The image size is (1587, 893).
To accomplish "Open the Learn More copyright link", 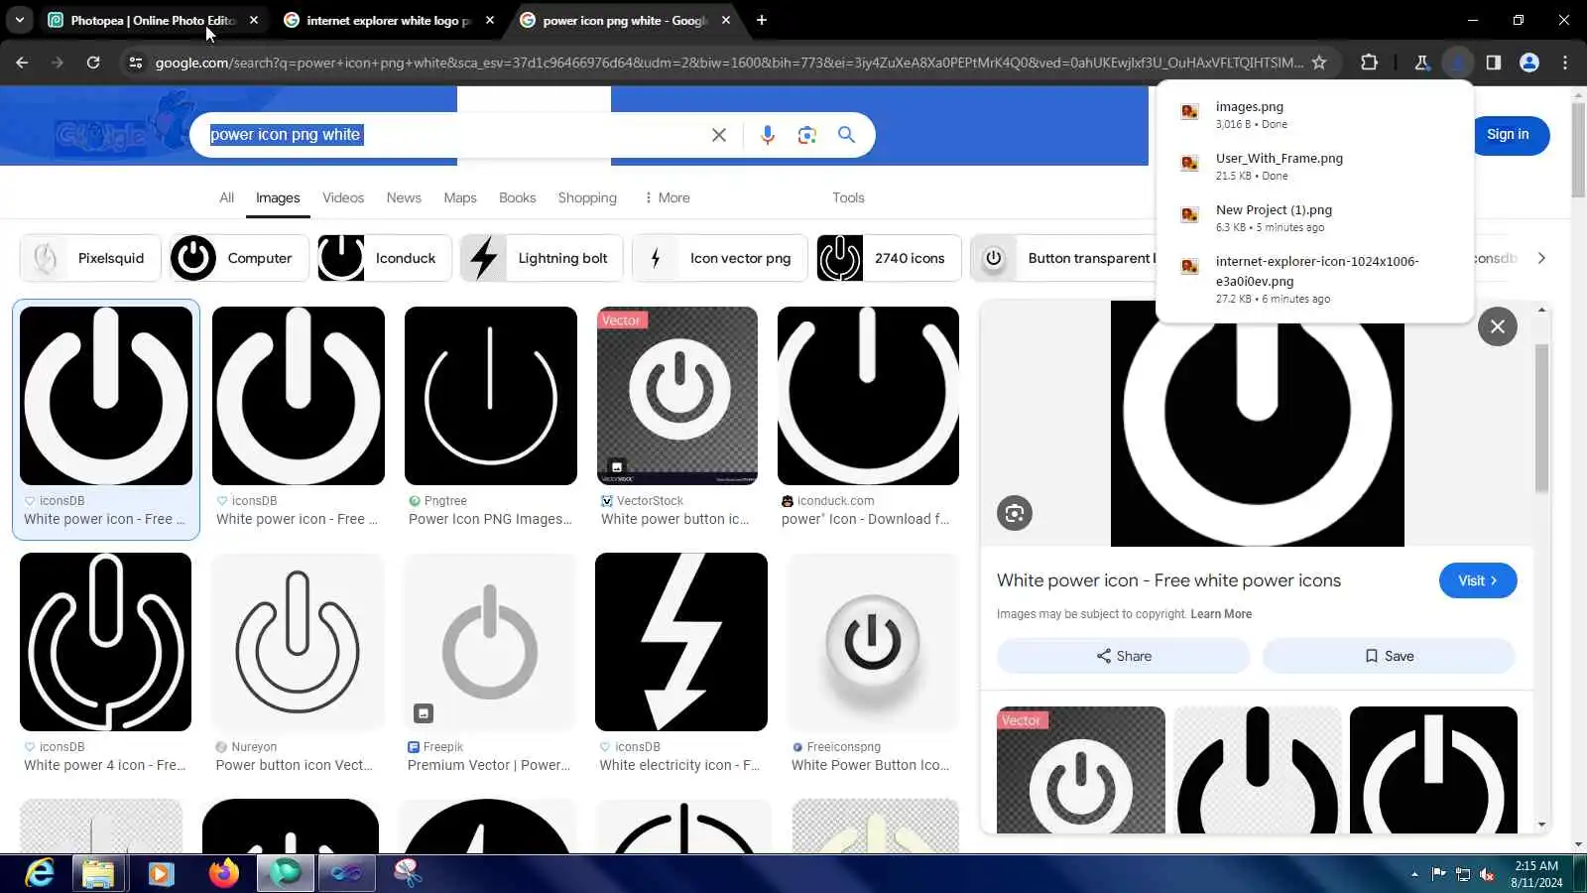I will (1221, 614).
